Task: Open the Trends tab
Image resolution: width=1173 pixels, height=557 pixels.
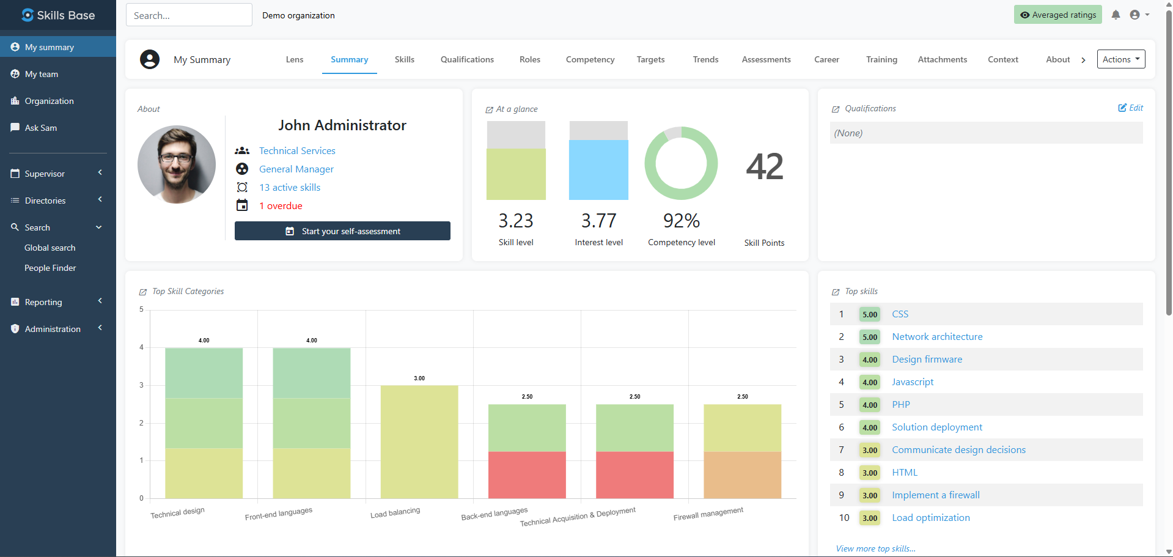Action: point(705,59)
